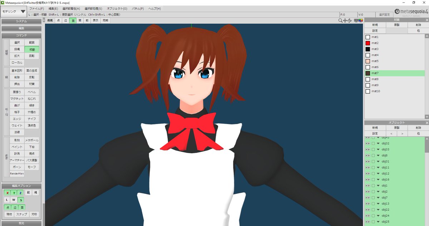
Task: Click the 前 front view button
Action: 87,21
